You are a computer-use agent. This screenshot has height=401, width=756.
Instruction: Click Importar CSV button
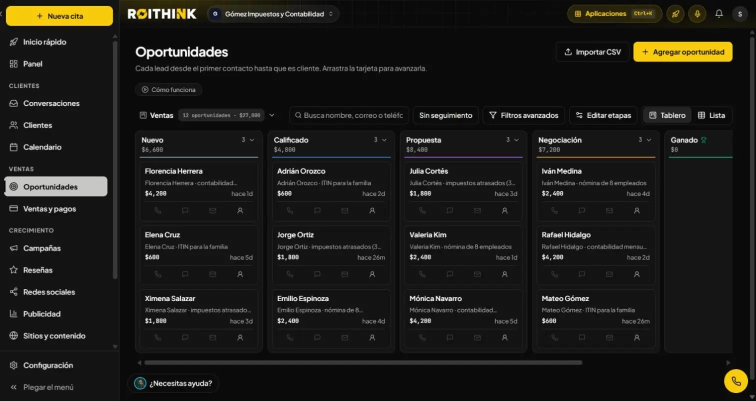pyautogui.click(x=592, y=52)
